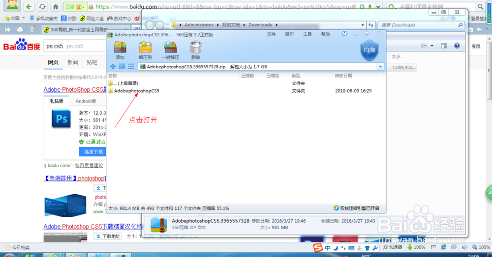The image size is (492, 257).
Task: Expand the archive path dropdown arrow
Action: click(380, 67)
